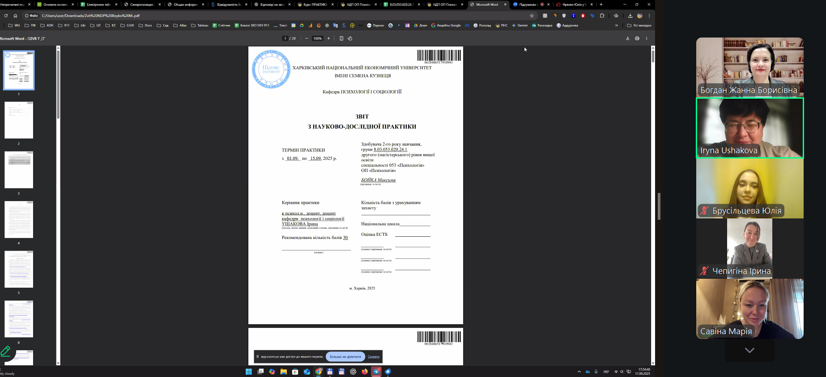This screenshot has height=377, width=826.
Task: Expand the hidden bookmarks overflow chevron
Action: tap(617, 25)
